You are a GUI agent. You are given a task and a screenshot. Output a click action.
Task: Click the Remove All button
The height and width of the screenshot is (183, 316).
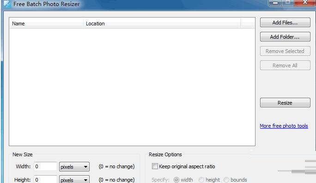pos(285,65)
